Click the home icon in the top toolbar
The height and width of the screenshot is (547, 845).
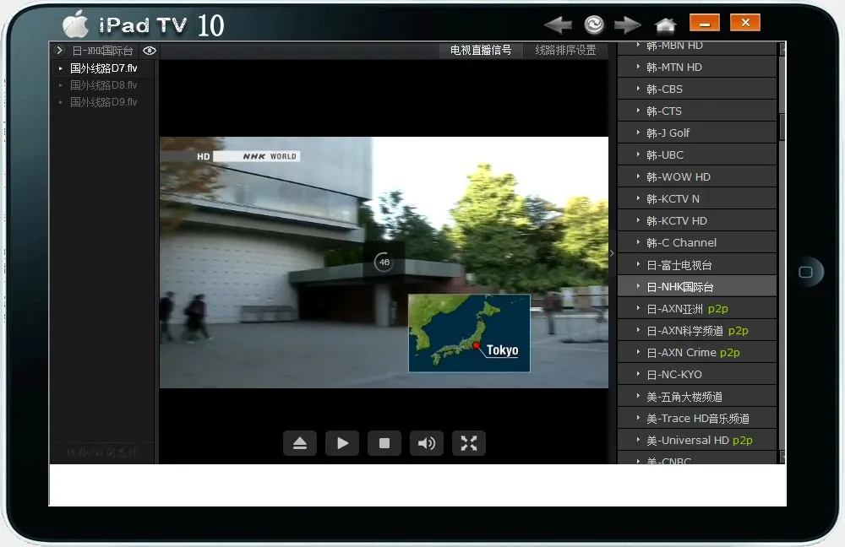tap(665, 23)
